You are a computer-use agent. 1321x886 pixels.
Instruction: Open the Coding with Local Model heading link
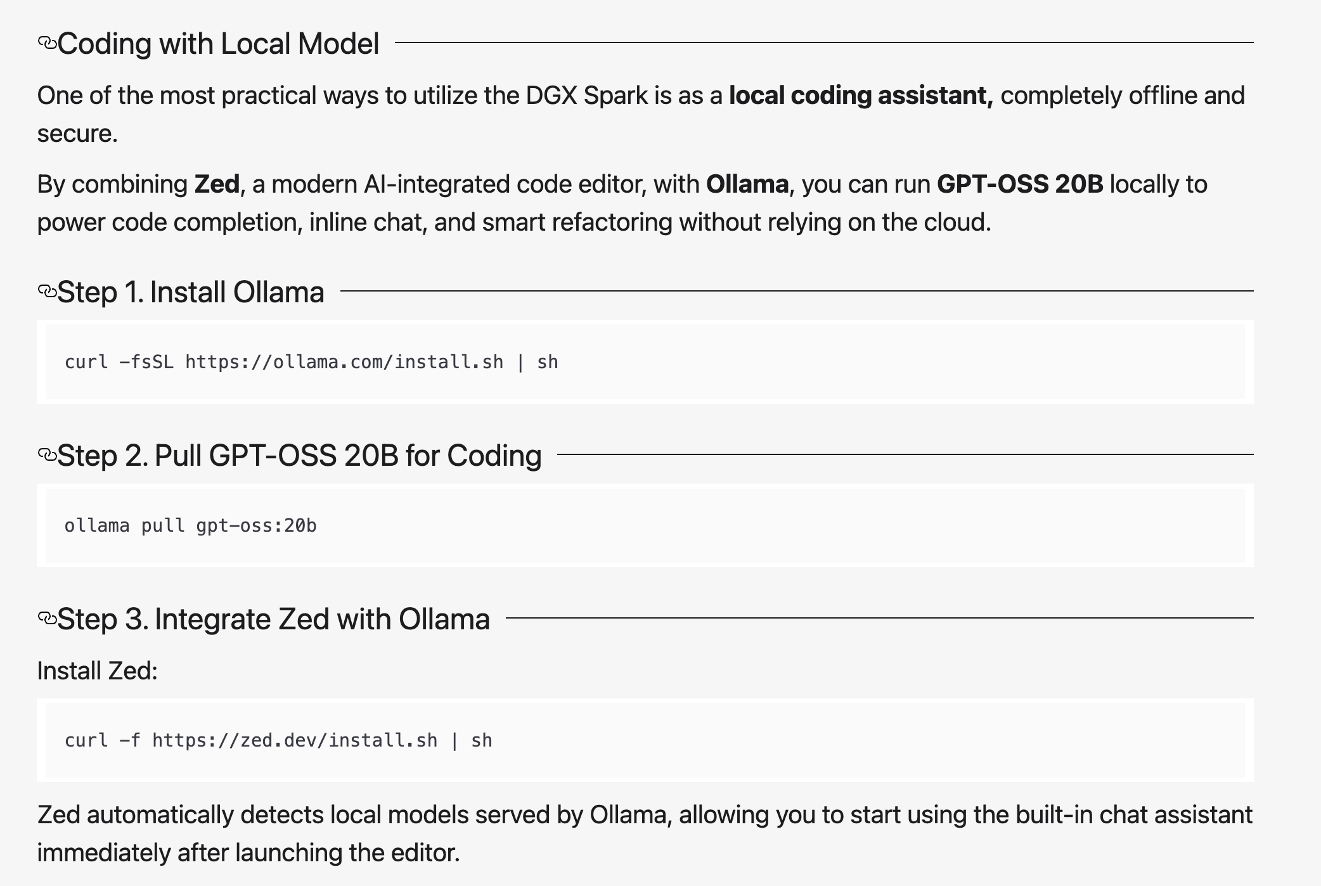pos(218,44)
